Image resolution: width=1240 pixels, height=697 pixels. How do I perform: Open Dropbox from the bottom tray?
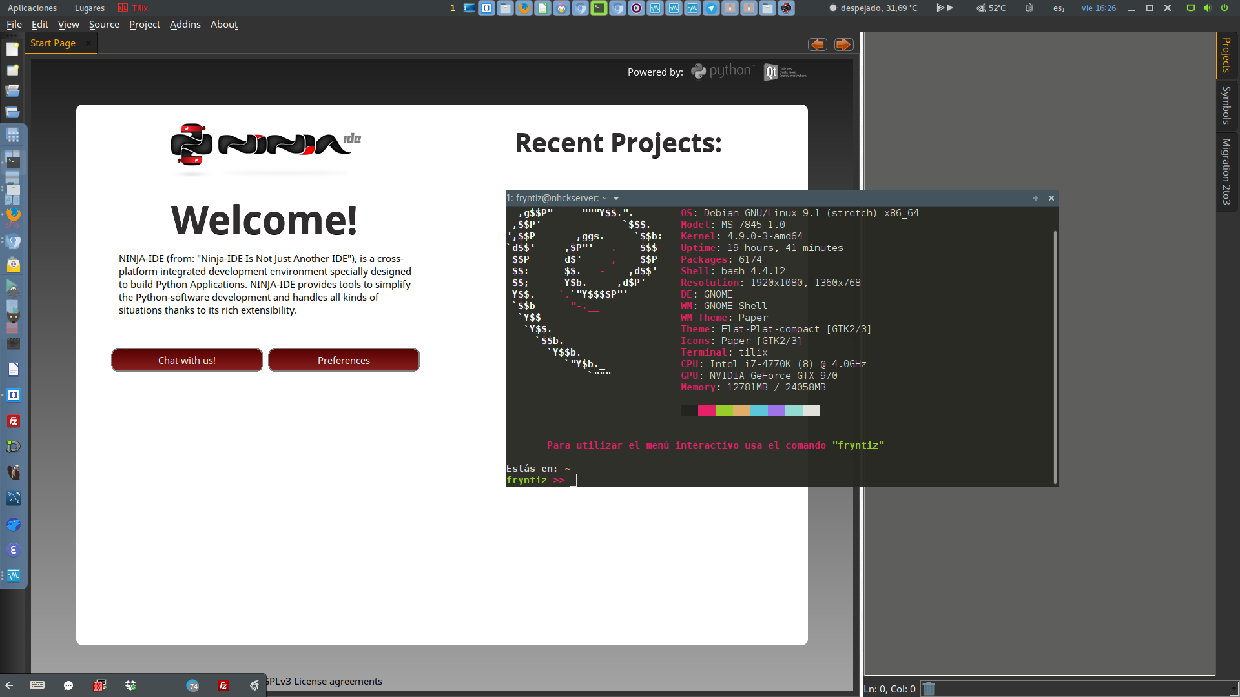pyautogui.click(x=131, y=685)
